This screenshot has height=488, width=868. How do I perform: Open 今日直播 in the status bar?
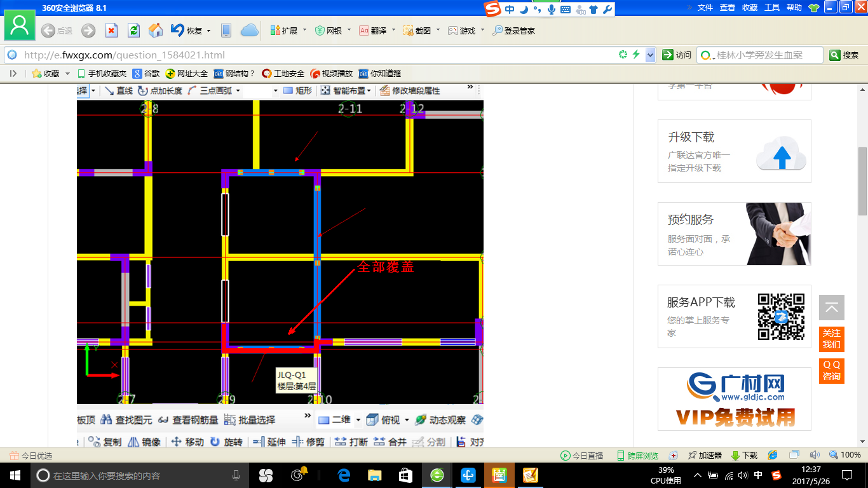(581, 456)
